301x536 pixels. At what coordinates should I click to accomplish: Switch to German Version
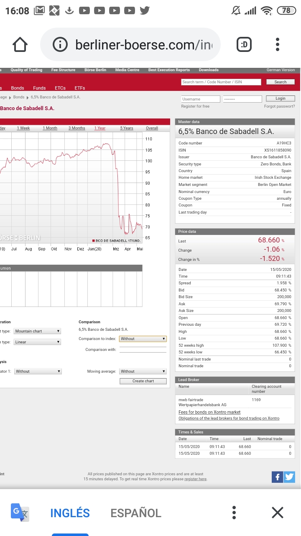(x=281, y=70)
